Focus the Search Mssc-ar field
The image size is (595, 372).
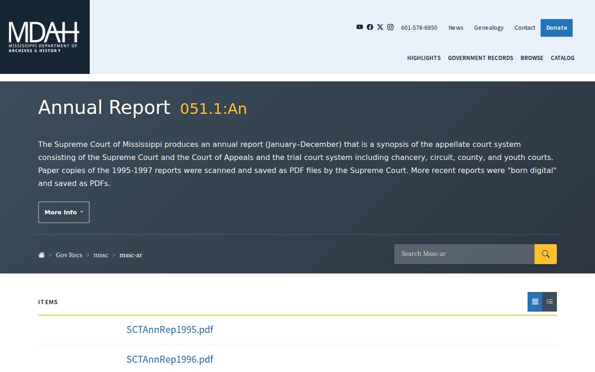(x=464, y=254)
